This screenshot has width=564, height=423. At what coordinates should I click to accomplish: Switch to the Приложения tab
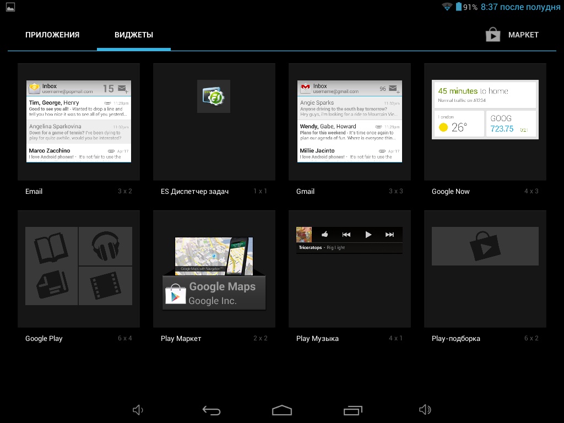(52, 35)
